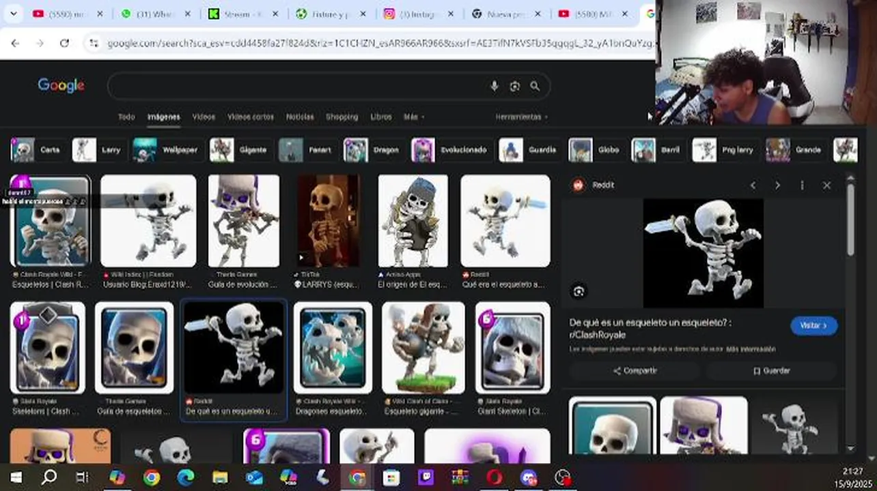Open the Esqueleto gigante Clash of Clans image
Screen dimensions: 877x491
click(423, 348)
